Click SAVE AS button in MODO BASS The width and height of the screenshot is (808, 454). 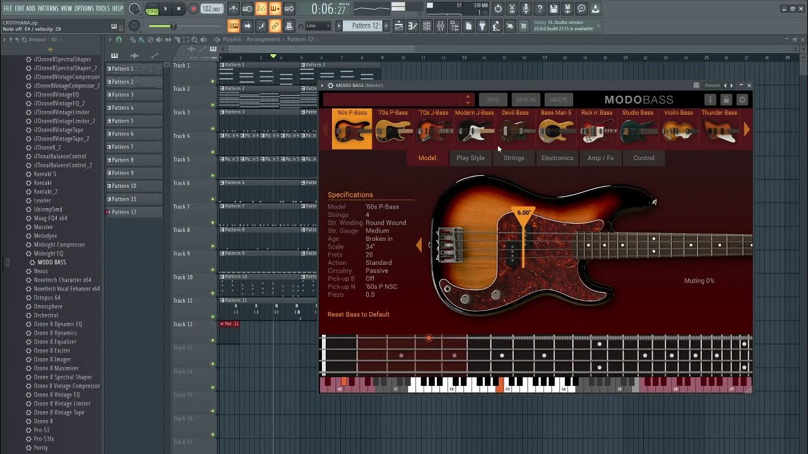pos(525,100)
